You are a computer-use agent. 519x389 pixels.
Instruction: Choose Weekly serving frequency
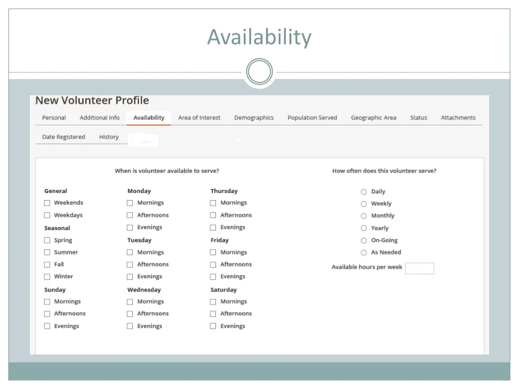point(364,204)
